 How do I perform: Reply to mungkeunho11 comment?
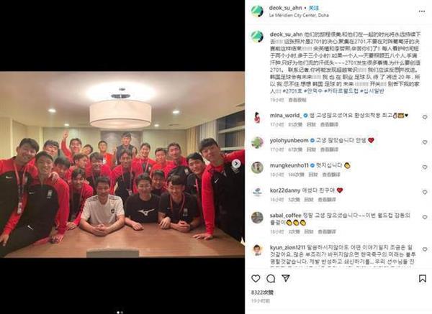(312, 175)
